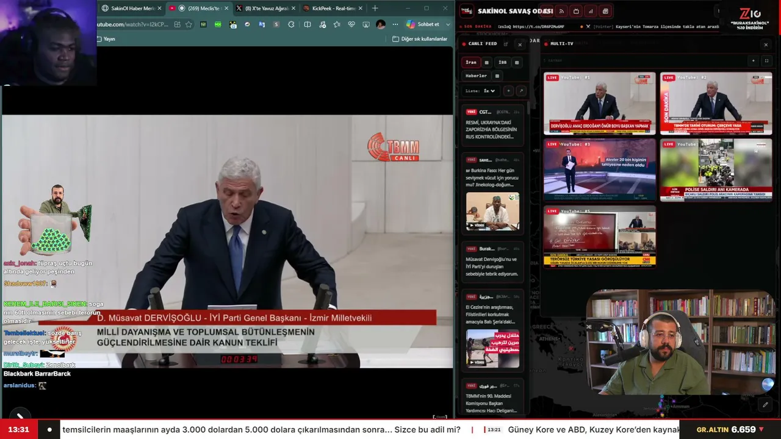Click the main TBMM Dervişoğlu video player
Viewport: 781px width, 439px height.
227,241
